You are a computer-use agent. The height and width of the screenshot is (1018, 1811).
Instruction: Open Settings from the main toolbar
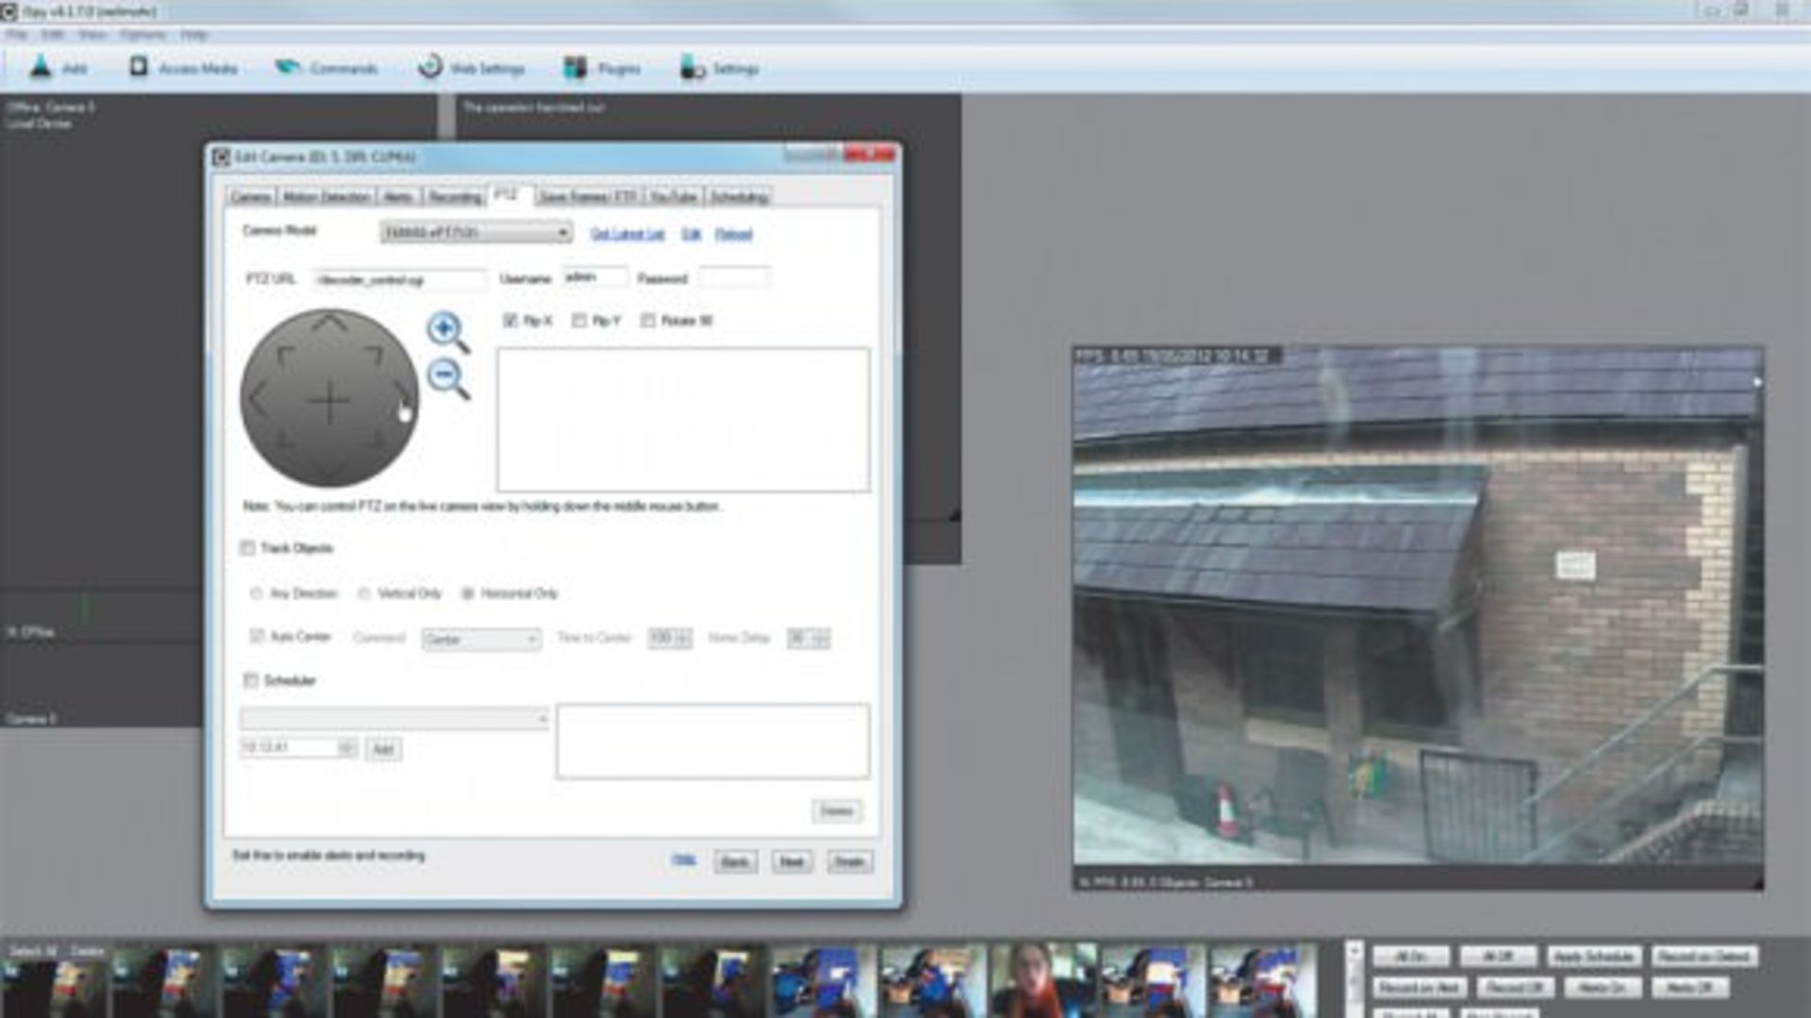[x=720, y=68]
